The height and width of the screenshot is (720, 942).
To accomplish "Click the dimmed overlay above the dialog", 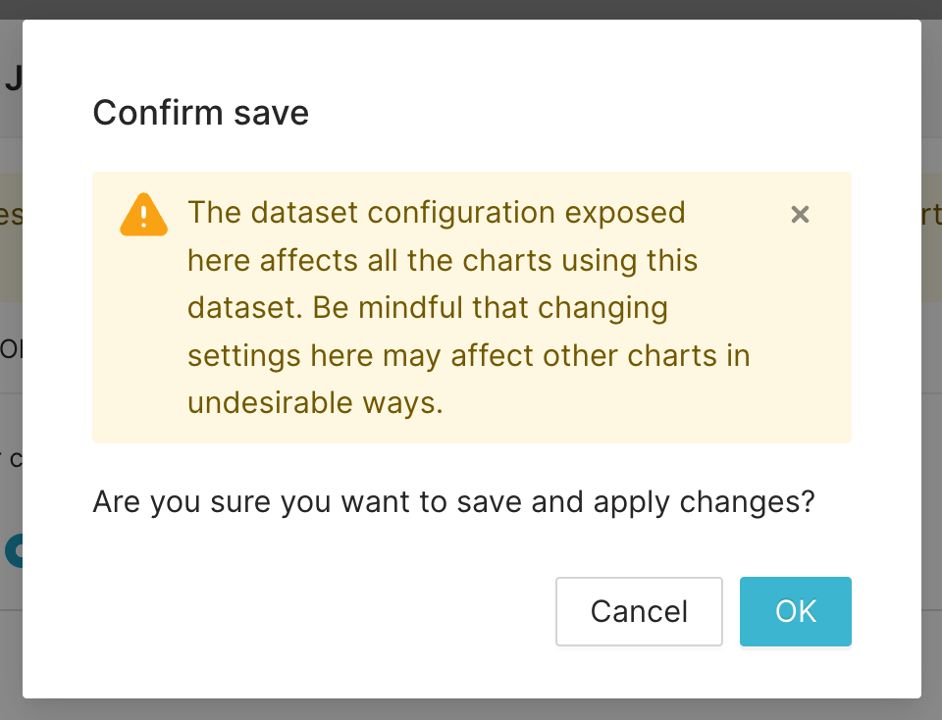I will (471, 12).
